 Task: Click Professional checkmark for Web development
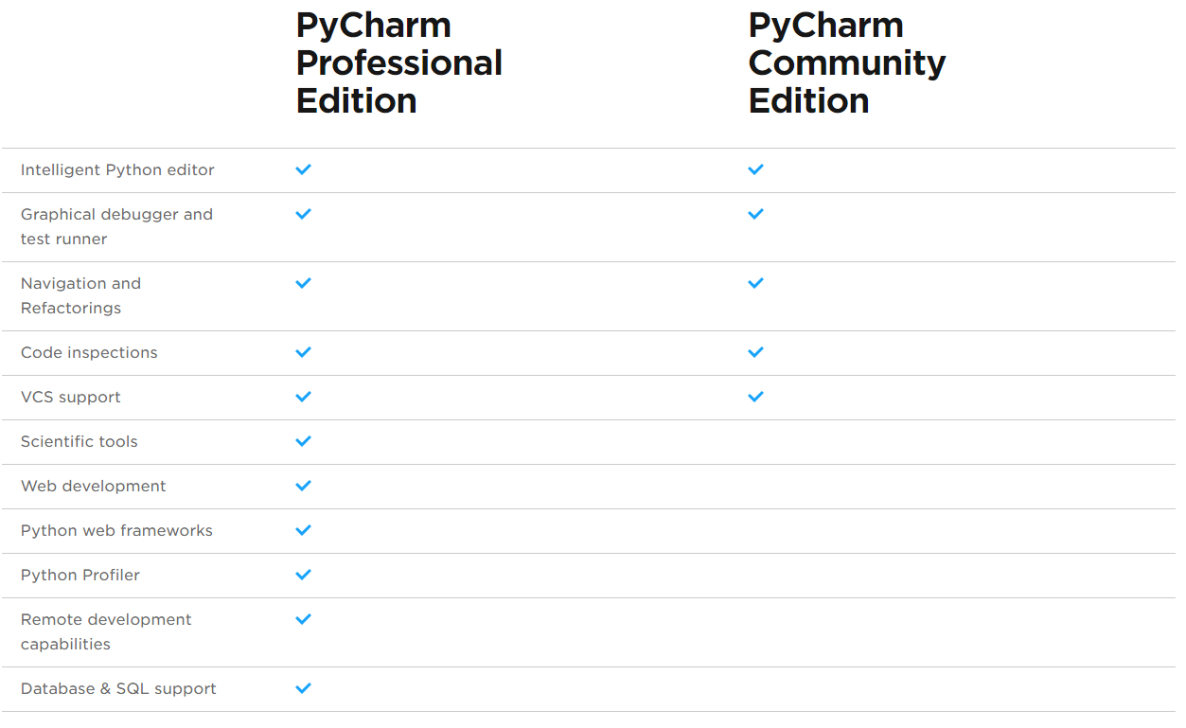303,486
